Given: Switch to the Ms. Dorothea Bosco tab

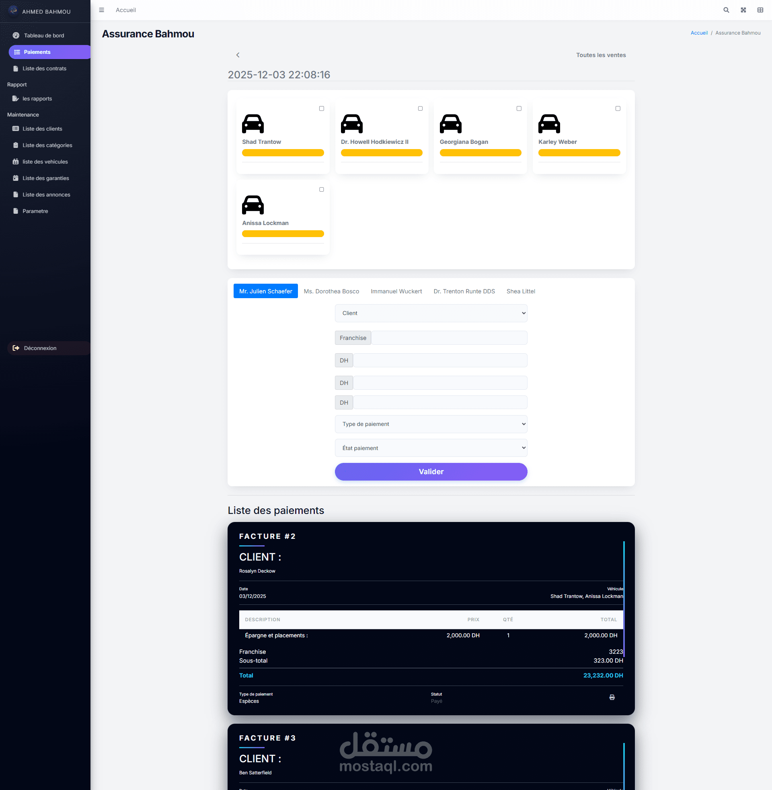Looking at the screenshot, I should coord(331,291).
